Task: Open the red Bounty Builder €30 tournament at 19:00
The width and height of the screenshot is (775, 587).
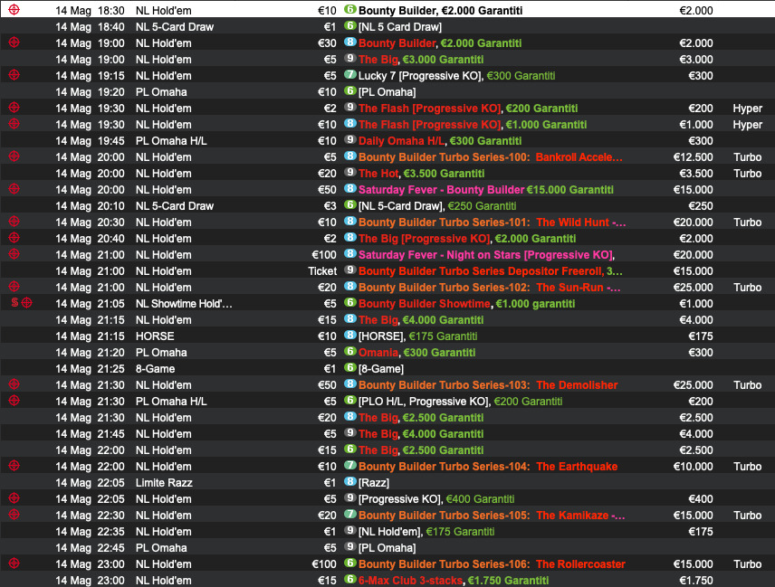Action: pyautogui.click(x=440, y=43)
